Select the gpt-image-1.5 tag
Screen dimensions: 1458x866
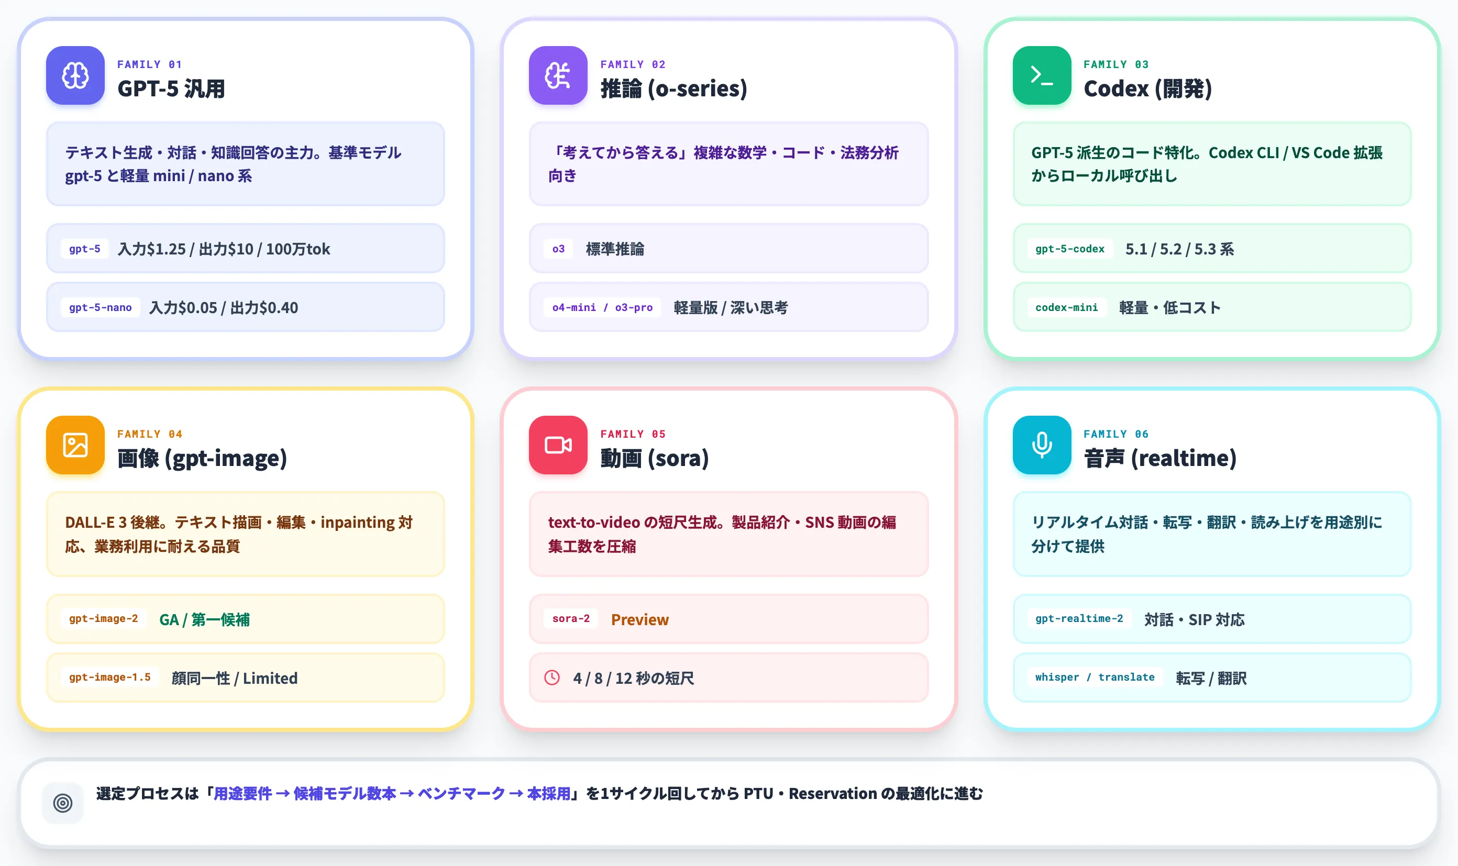(110, 678)
